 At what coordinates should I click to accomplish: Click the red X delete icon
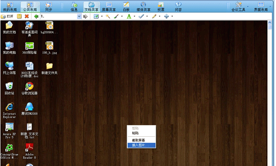tap(27, 16)
